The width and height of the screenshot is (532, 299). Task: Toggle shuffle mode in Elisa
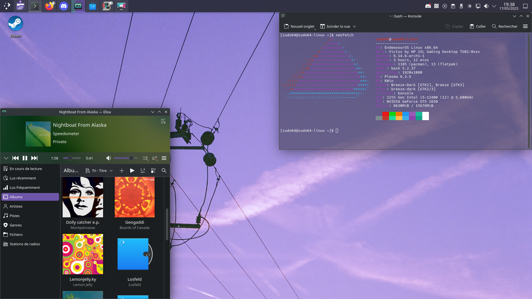[x=145, y=158]
